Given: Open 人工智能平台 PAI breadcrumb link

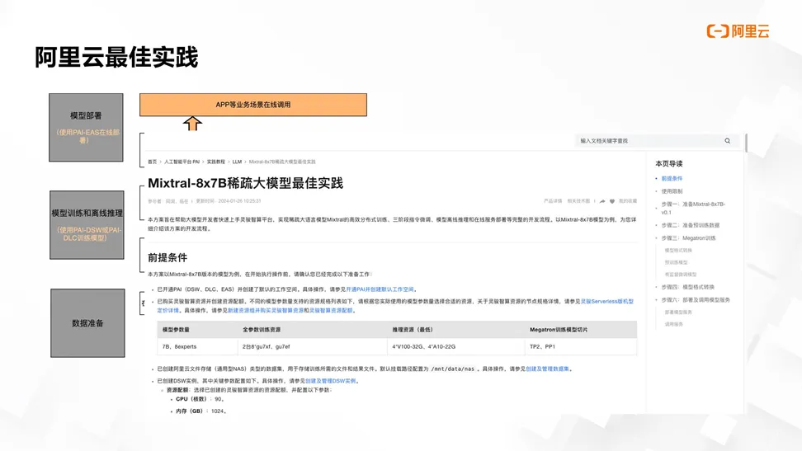Looking at the screenshot, I should (x=182, y=162).
